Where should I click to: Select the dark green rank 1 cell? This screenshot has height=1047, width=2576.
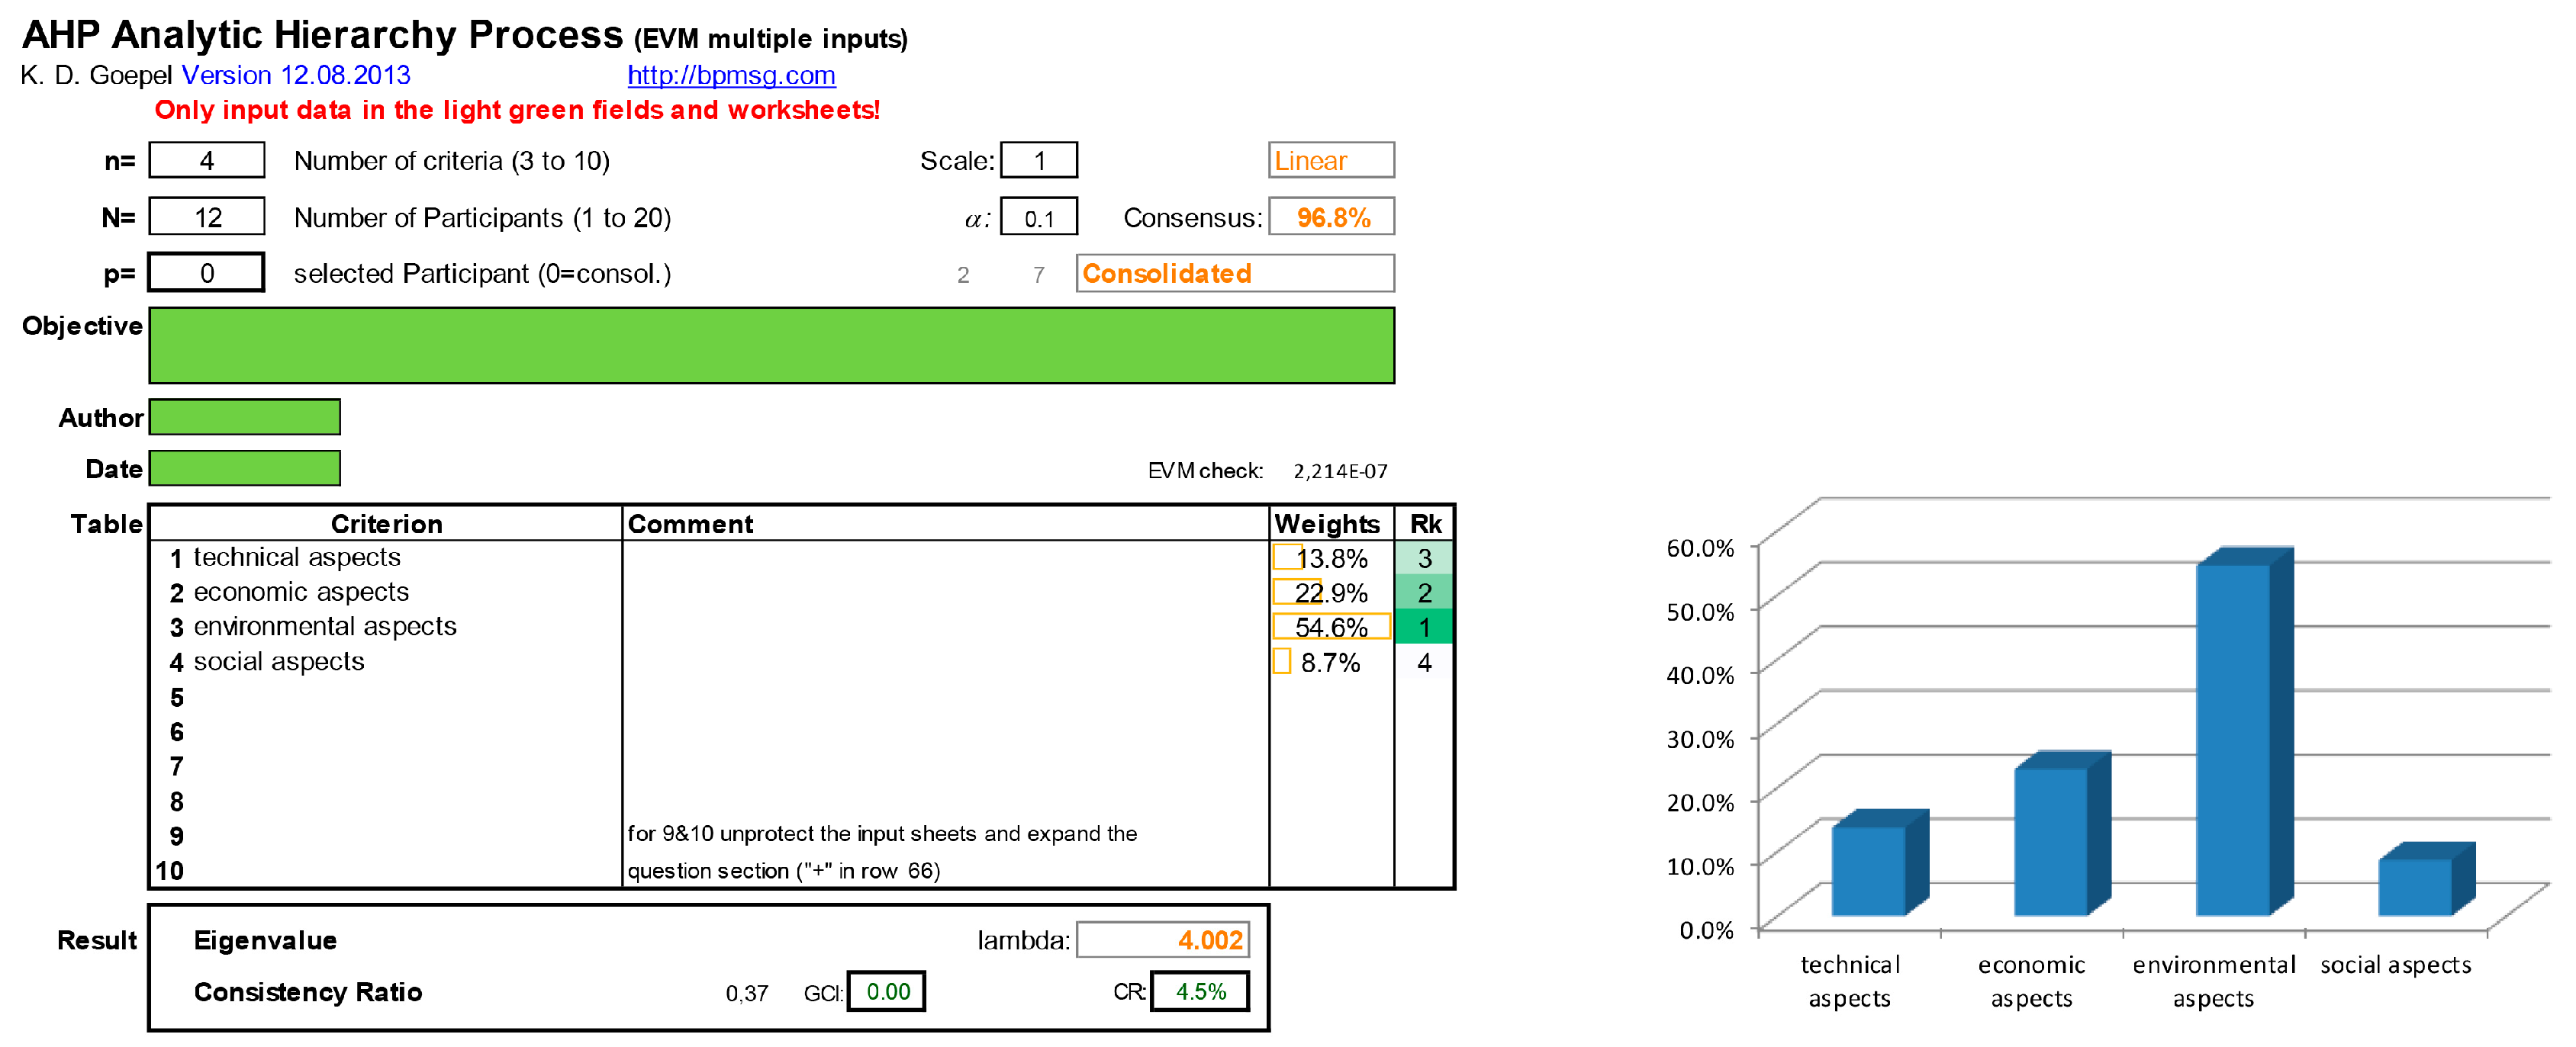click(x=1424, y=628)
